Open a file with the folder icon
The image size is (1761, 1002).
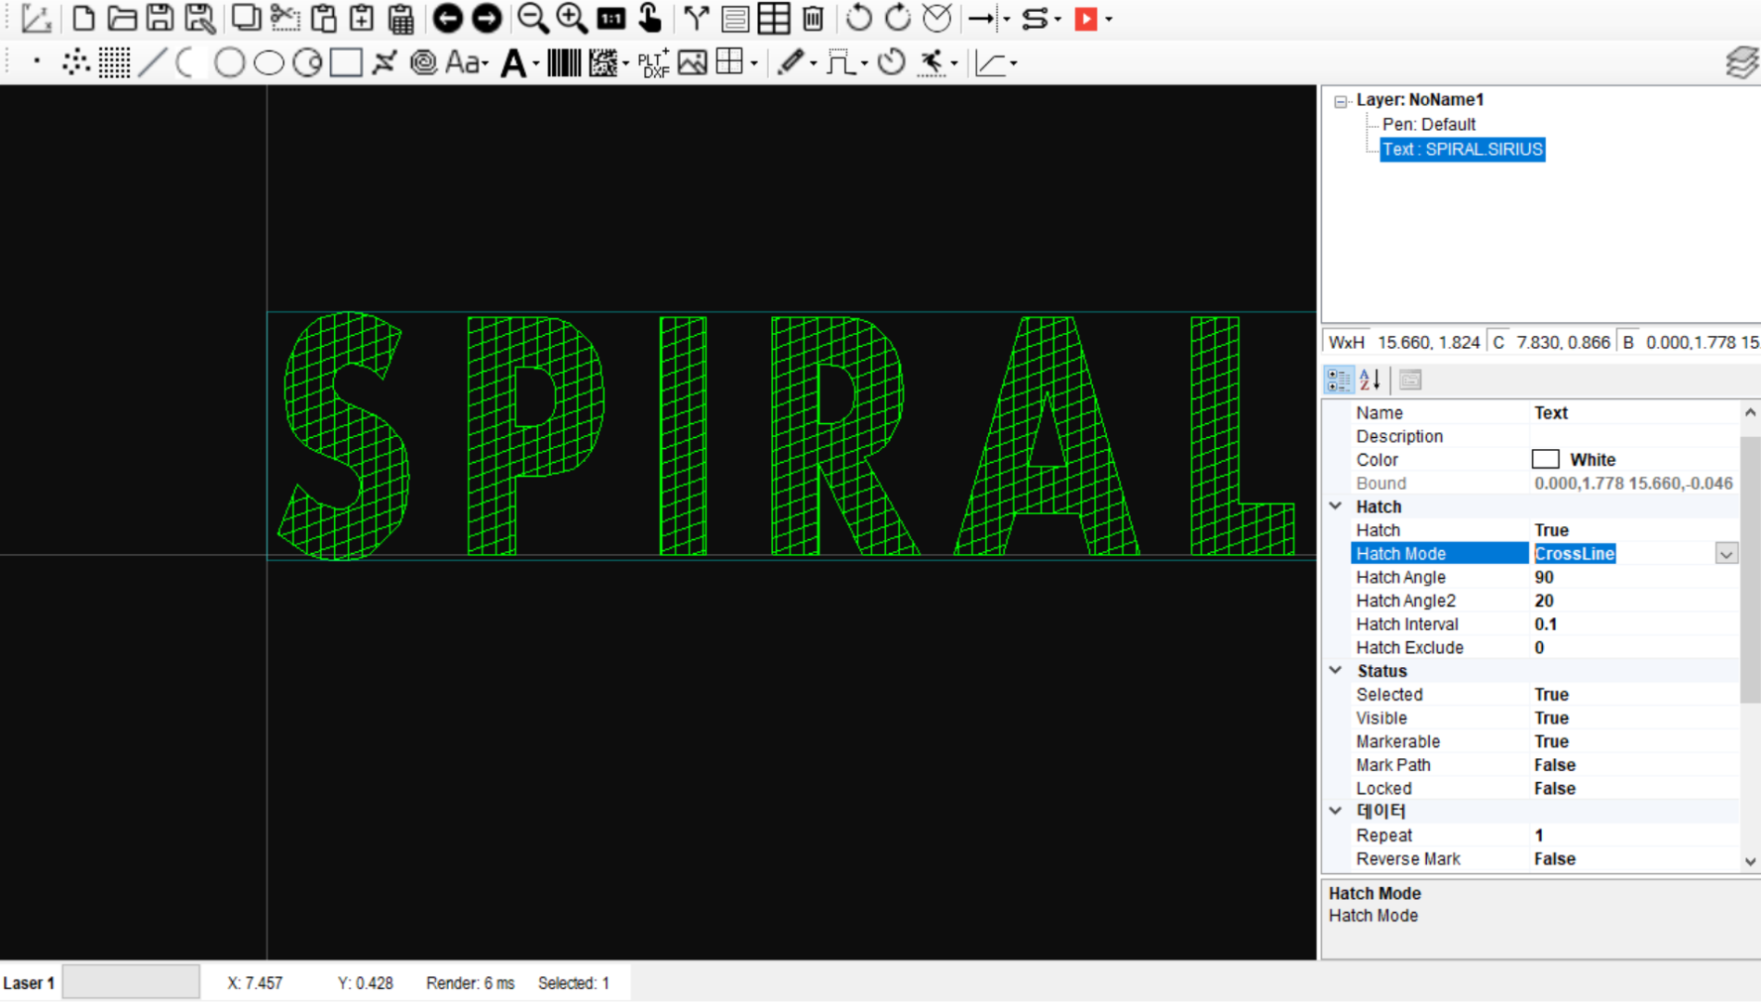[x=122, y=18]
